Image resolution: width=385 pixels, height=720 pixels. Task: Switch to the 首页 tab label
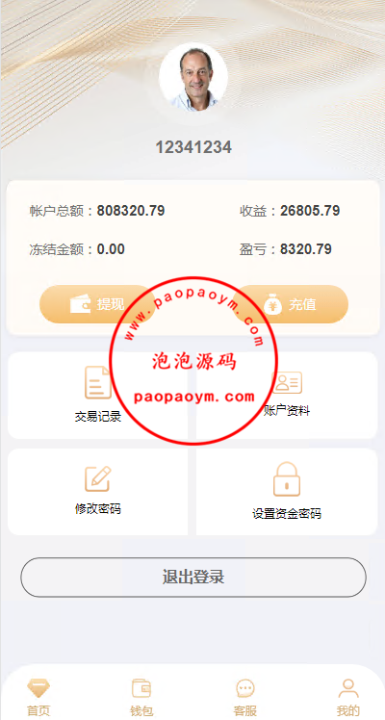click(x=38, y=710)
